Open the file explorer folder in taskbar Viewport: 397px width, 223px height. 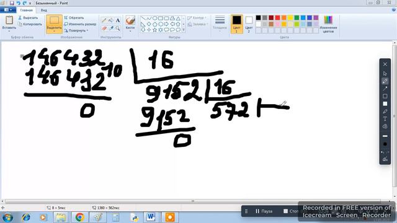(x=61, y=217)
